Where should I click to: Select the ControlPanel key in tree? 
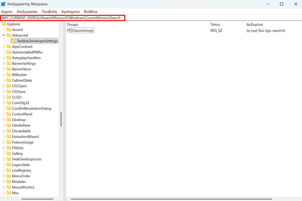tap(22, 114)
